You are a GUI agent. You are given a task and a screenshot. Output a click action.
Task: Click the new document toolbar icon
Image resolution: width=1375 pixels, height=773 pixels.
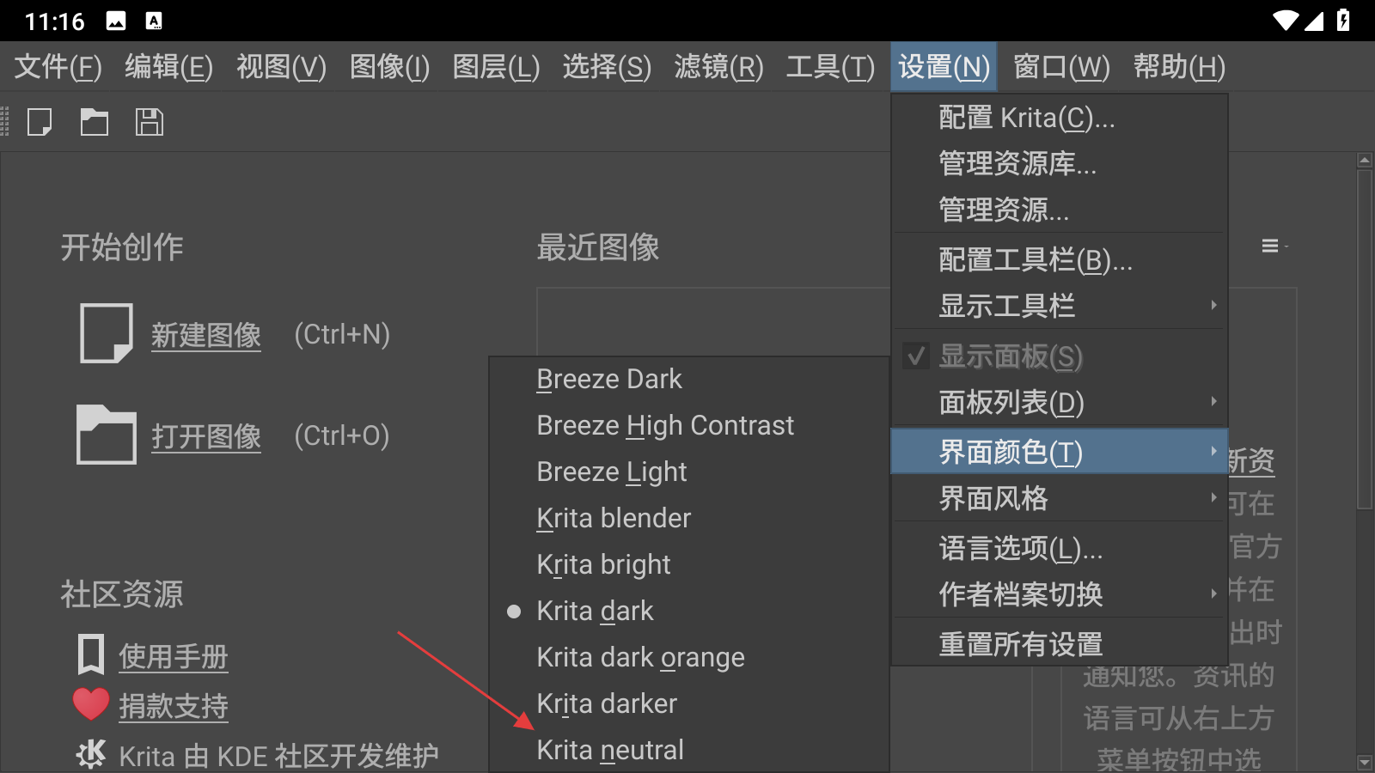(x=40, y=122)
